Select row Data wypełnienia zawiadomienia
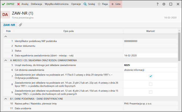The height and width of the screenshot is (112, 182). point(44,55)
